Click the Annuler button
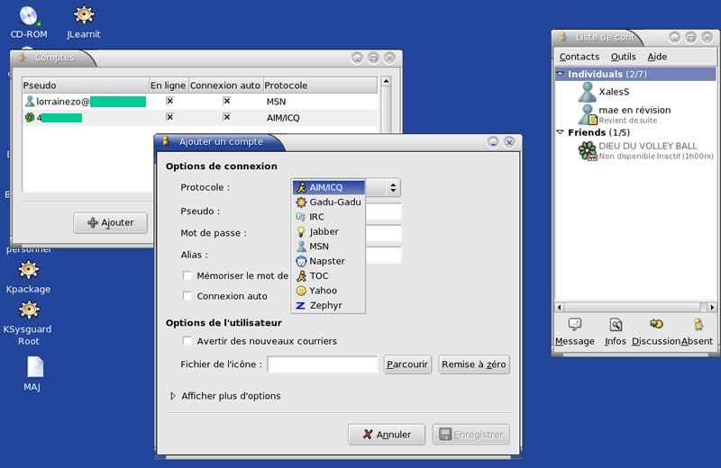The height and width of the screenshot is (468, 721). pos(387,435)
